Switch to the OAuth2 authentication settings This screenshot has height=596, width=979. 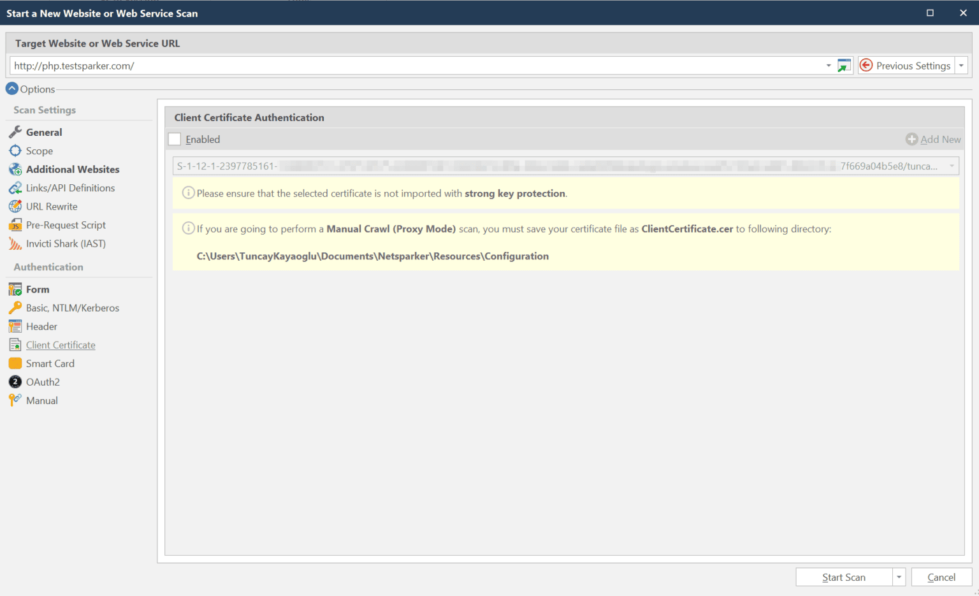click(43, 381)
